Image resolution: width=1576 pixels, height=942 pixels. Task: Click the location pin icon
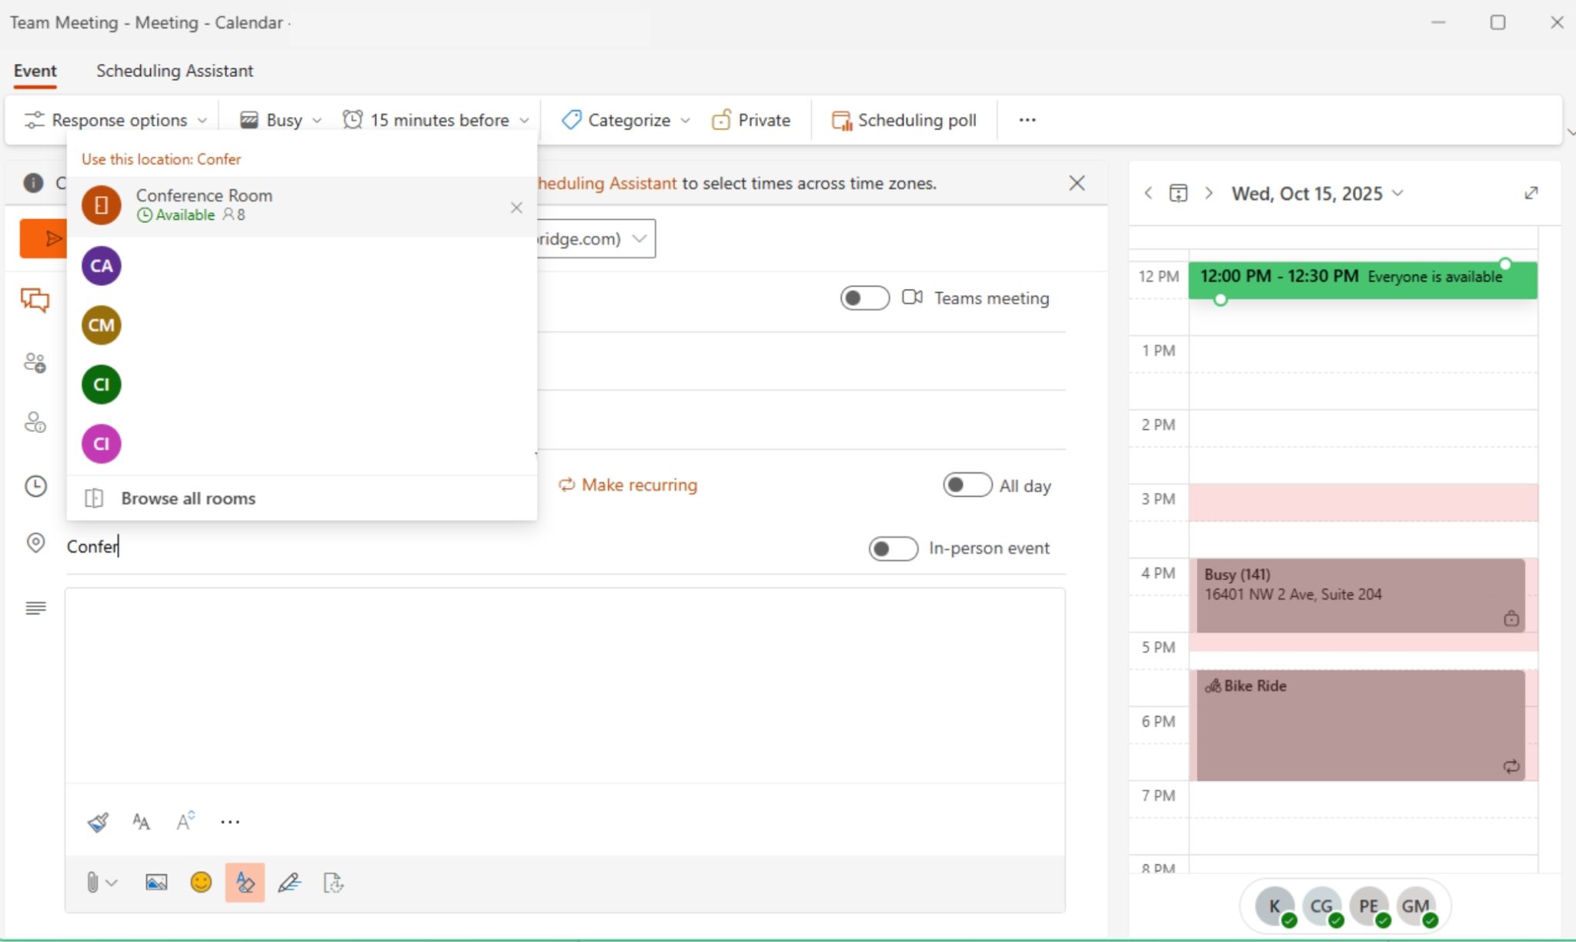(x=35, y=543)
